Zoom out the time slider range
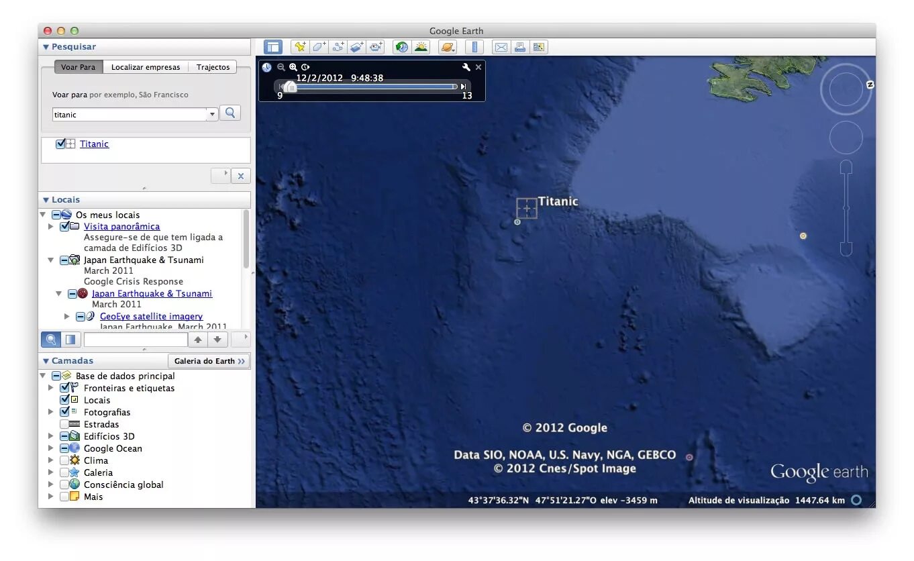The width and height of the screenshot is (914, 561). 281,67
